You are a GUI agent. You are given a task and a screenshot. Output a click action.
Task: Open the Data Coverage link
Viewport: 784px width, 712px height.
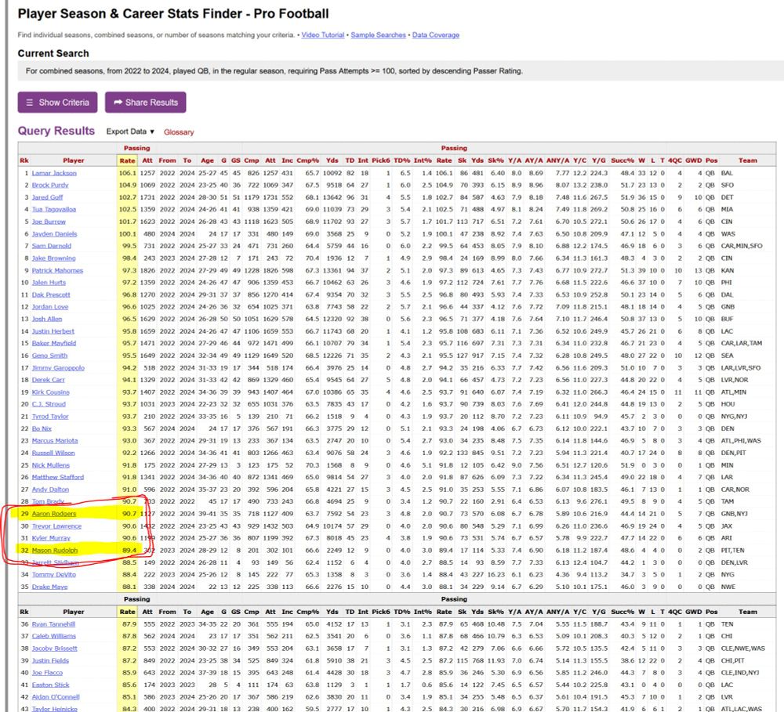click(435, 35)
